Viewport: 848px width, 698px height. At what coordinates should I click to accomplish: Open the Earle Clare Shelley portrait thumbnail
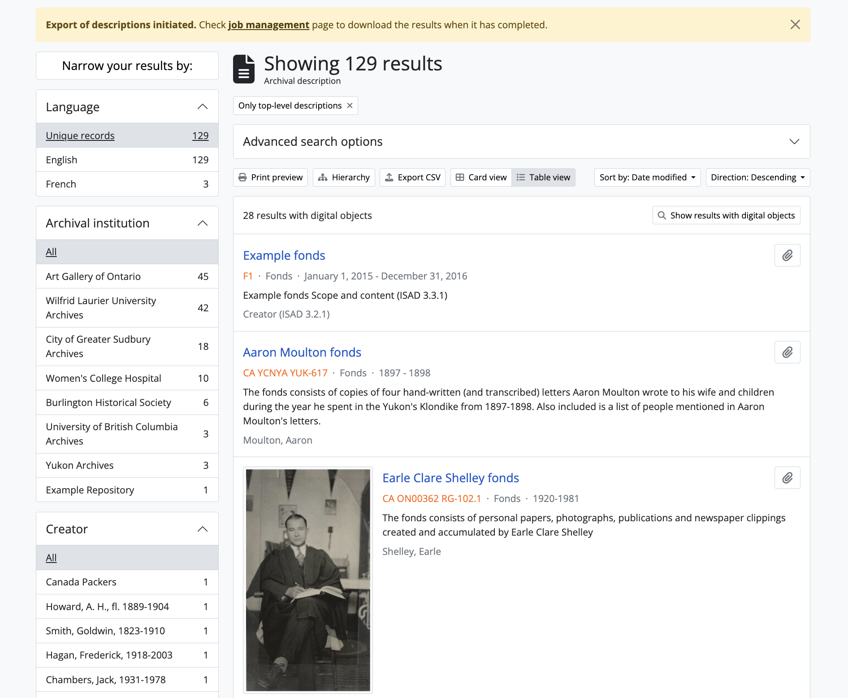click(x=308, y=580)
